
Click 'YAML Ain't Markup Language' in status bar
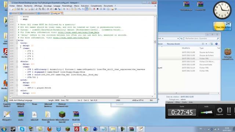click(21, 100)
